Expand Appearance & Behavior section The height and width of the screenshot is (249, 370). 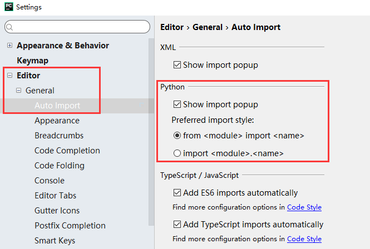[9, 46]
